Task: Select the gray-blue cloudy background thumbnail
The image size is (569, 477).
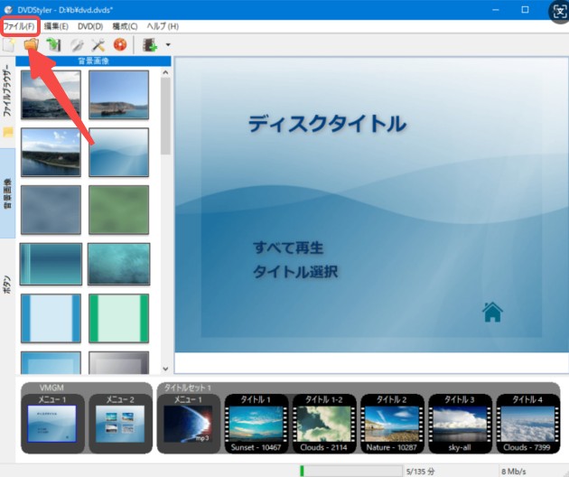Action: [x=51, y=210]
